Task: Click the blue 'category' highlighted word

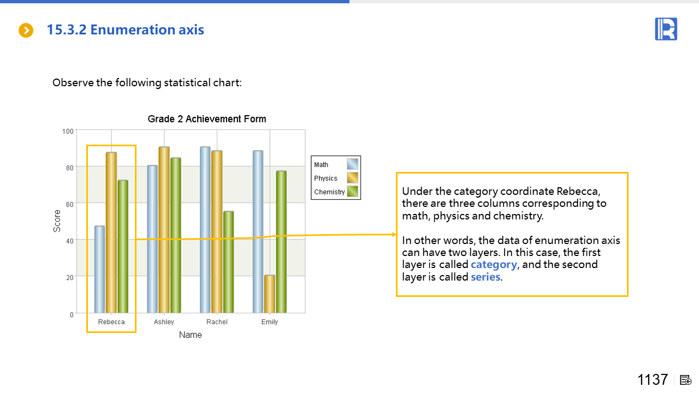Action: click(494, 265)
